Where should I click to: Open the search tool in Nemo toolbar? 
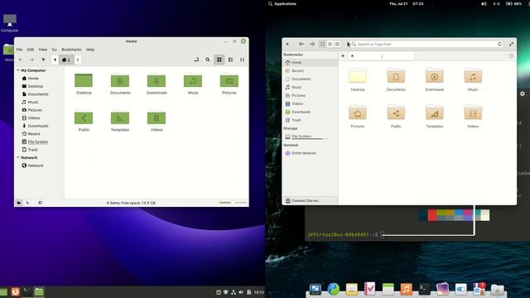click(x=208, y=60)
